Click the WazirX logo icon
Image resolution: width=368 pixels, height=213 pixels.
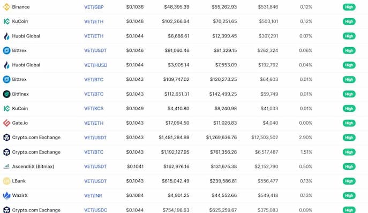6,195
